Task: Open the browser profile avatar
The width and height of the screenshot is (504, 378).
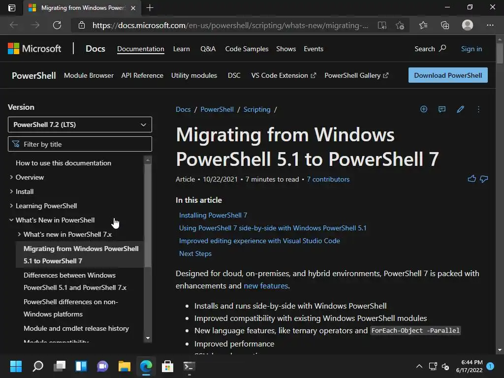Action: pos(468,25)
